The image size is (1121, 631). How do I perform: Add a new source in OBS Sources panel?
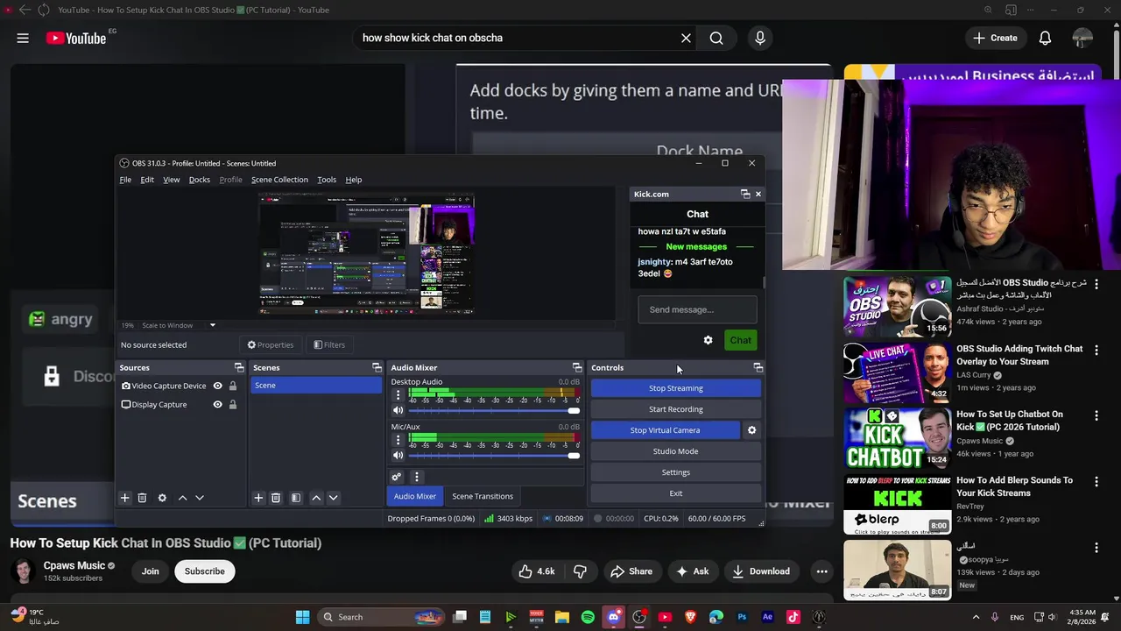click(x=124, y=498)
